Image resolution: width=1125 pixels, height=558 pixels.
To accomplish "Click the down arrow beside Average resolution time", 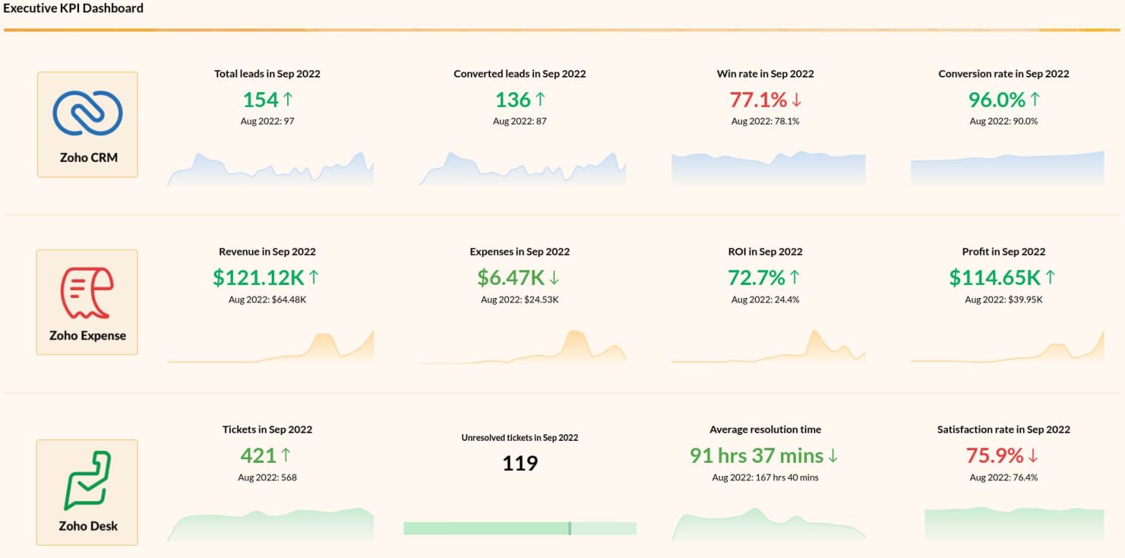I will click(831, 455).
